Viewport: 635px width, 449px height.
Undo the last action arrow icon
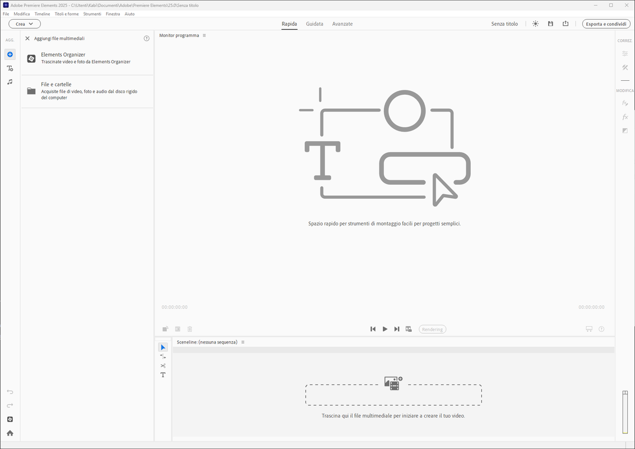(x=10, y=392)
